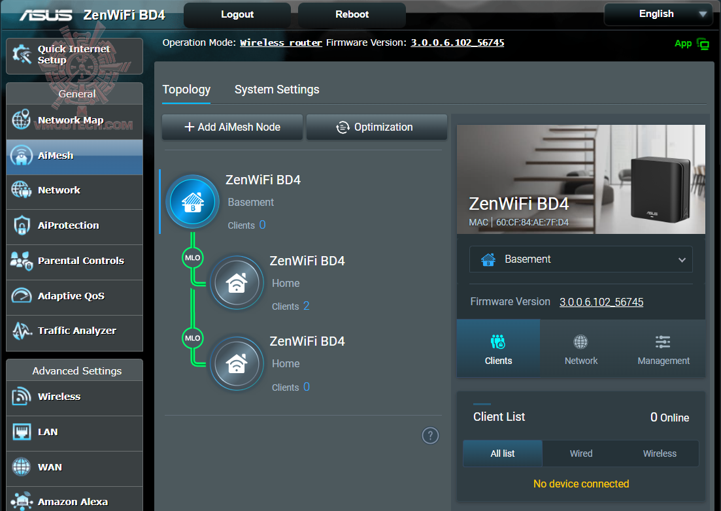Open the node Network globe icon
Screen dimensions: 721x511
coord(580,342)
